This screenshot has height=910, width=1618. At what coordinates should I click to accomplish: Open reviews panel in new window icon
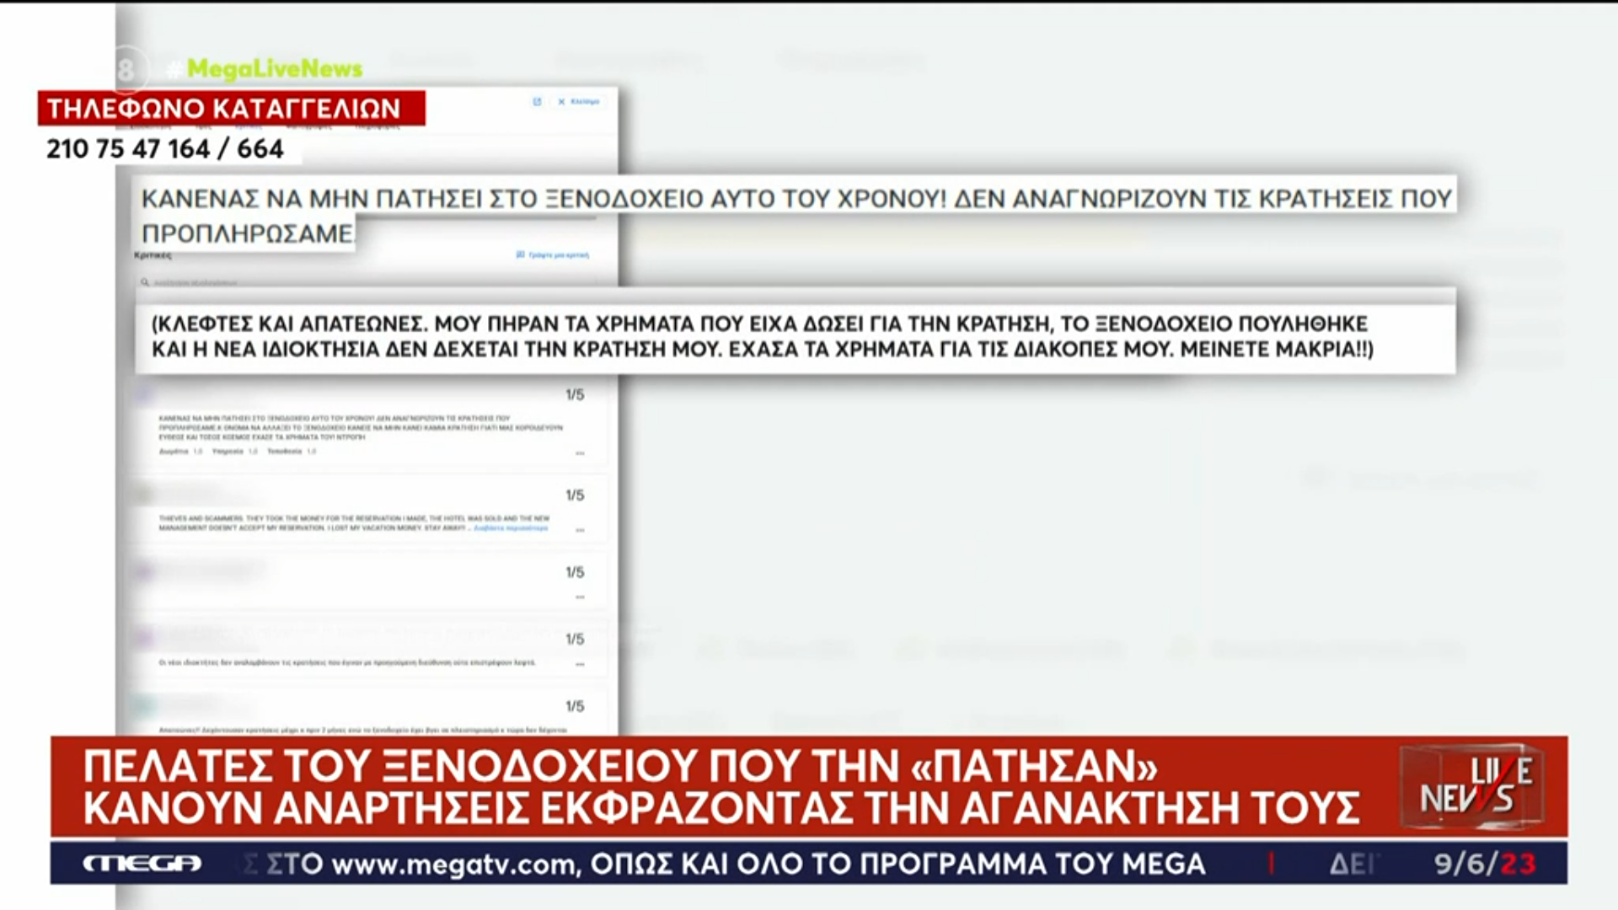point(537,102)
